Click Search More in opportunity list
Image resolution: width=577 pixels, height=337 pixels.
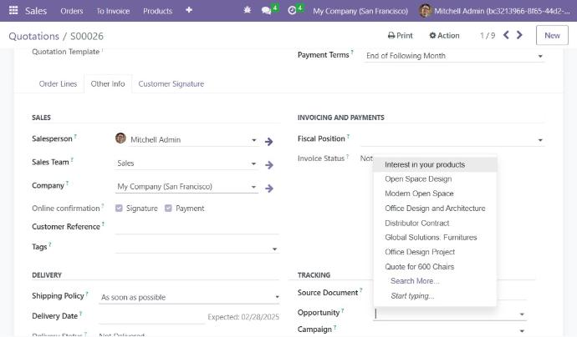tap(414, 281)
